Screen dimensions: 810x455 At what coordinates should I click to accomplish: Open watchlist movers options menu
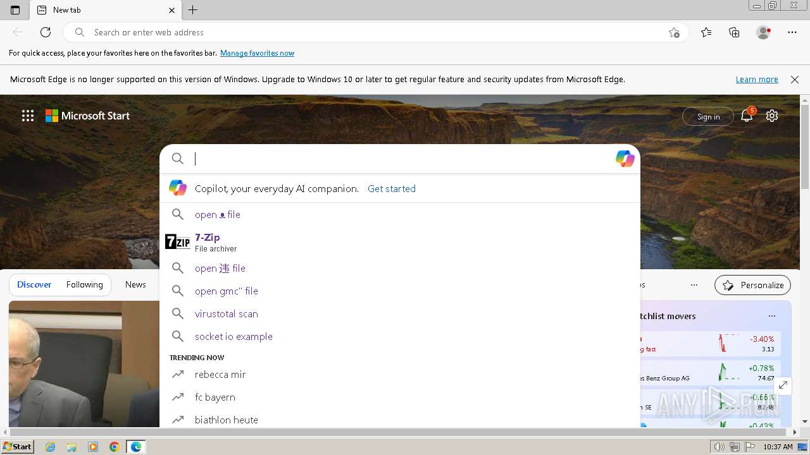coord(771,316)
